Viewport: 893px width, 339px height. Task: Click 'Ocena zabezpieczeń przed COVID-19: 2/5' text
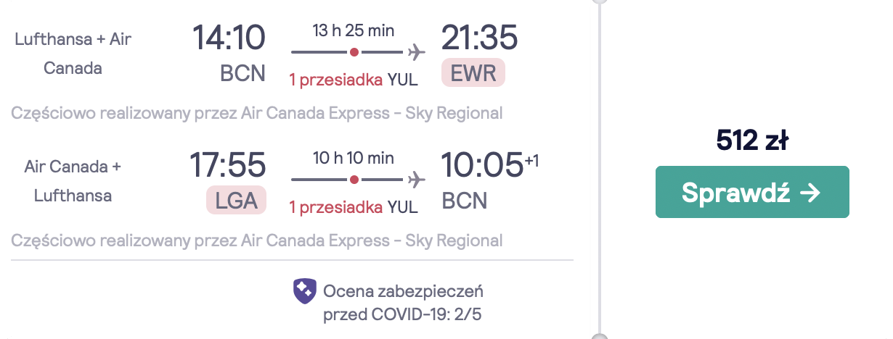(404, 304)
